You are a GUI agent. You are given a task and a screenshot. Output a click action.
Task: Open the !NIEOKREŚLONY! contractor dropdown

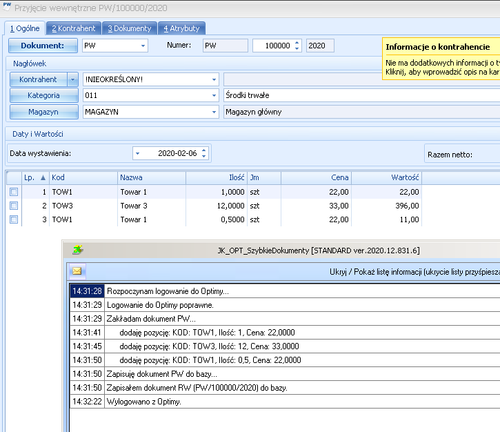coord(214,79)
